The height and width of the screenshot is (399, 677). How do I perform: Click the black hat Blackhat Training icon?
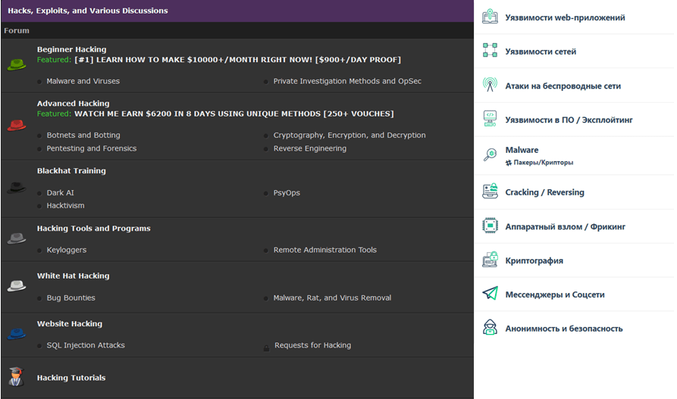pyautogui.click(x=17, y=188)
